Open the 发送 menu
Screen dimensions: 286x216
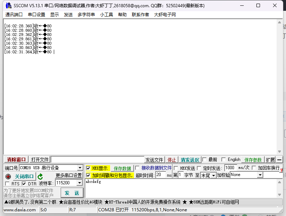pyautogui.click(x=68, y=14)
